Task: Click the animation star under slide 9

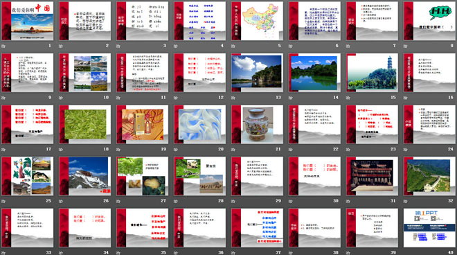Action: 3,98
